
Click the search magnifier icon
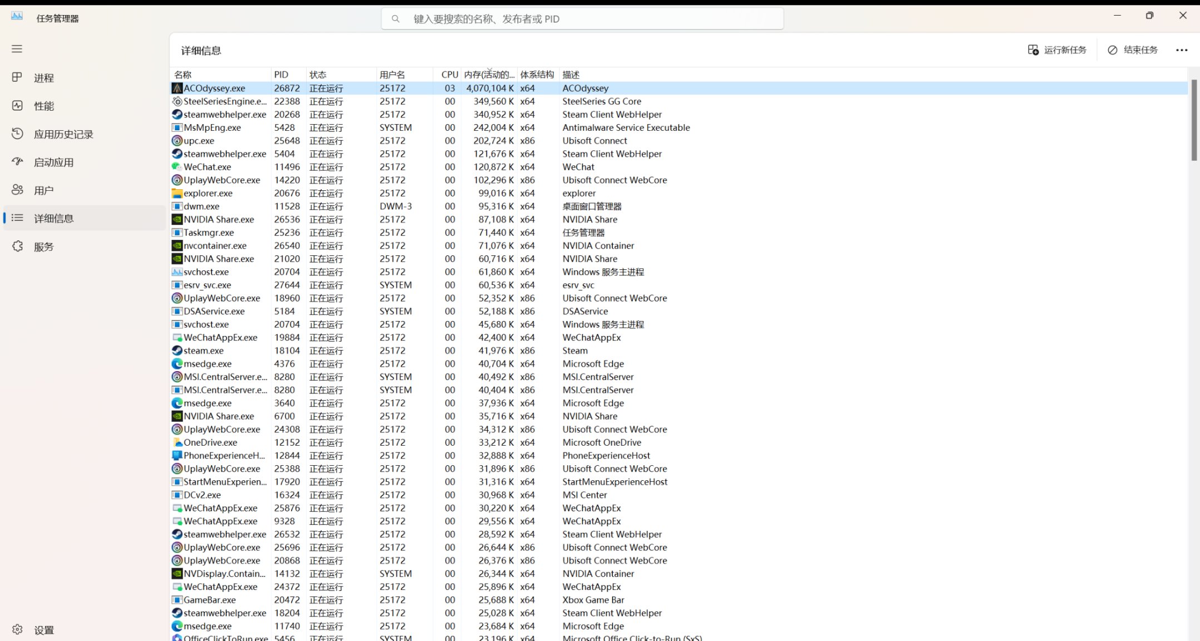396,19
